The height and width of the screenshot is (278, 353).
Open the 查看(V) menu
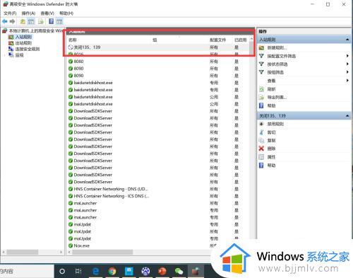click(47, 13)
